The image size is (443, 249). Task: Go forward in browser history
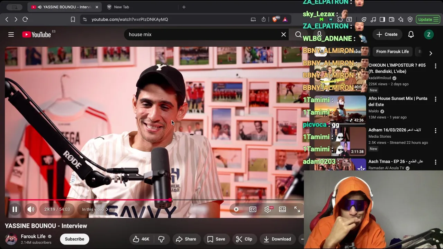[x=16, y=19]
